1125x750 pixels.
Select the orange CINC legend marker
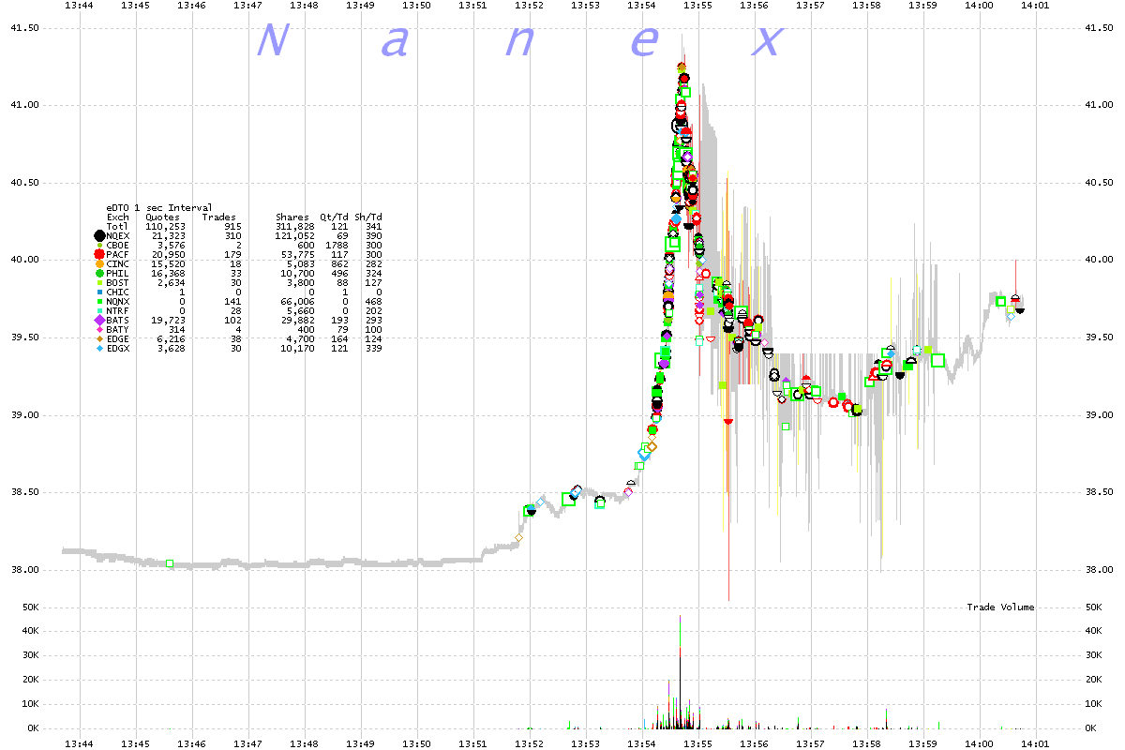click(x=98, y=264)
